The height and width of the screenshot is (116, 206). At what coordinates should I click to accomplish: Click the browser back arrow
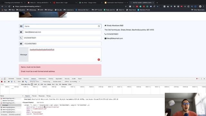pyautogui.click(x=2, y=6)
